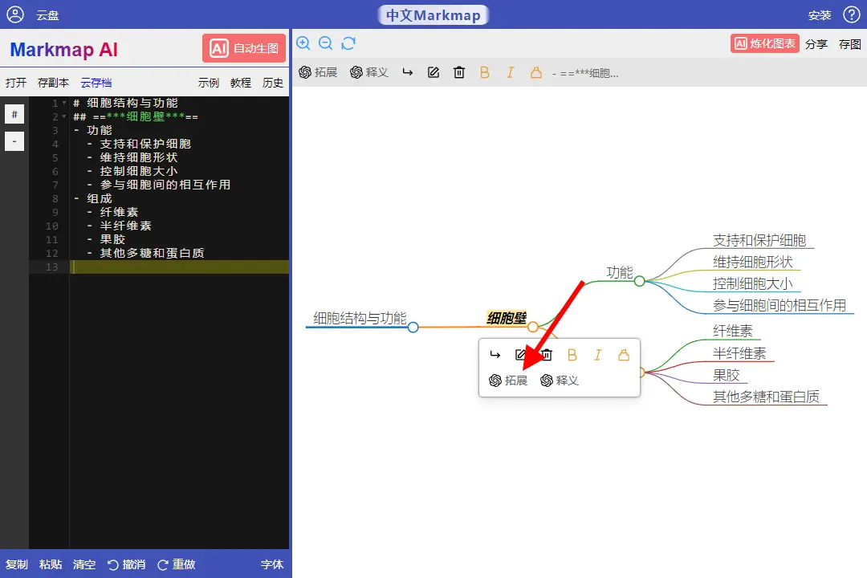Open the 教程 tutorial menu

(x=241, y=83)
